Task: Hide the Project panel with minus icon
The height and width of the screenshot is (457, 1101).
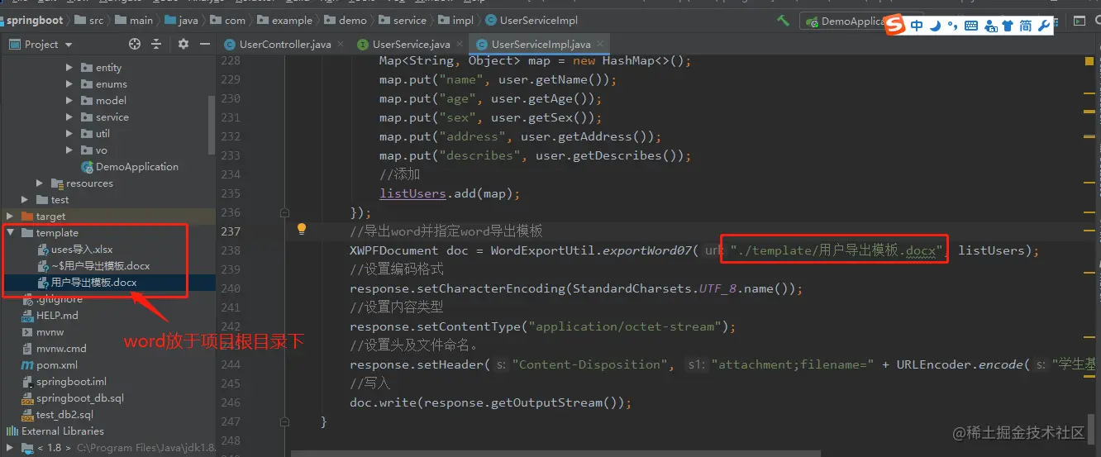Action: (205, 44)
